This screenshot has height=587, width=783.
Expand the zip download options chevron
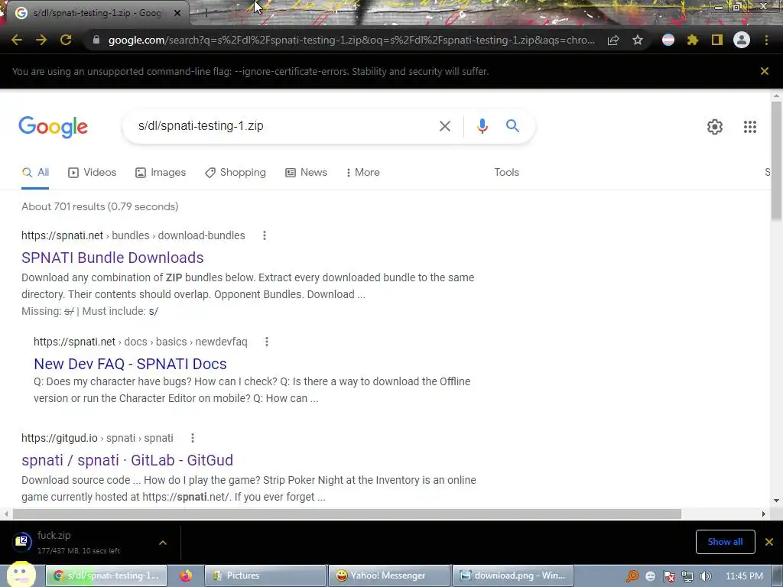[x=163, y=543]
